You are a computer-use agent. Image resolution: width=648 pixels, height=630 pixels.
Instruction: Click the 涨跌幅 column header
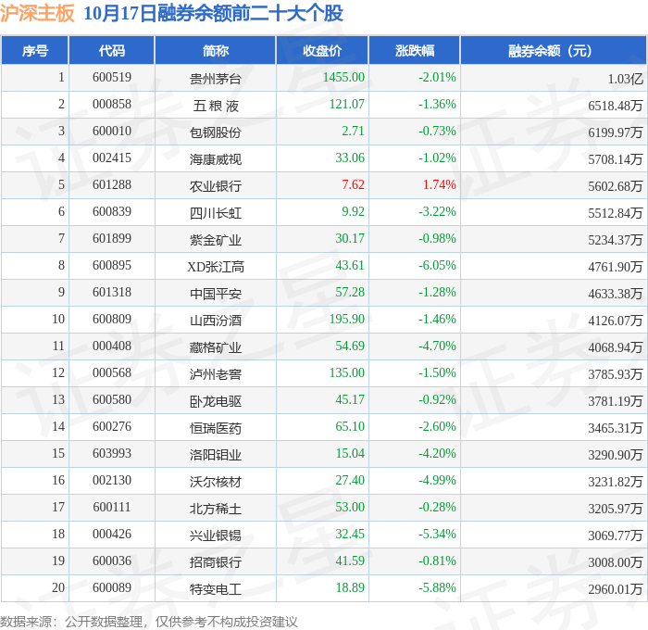tap(415, 50)
